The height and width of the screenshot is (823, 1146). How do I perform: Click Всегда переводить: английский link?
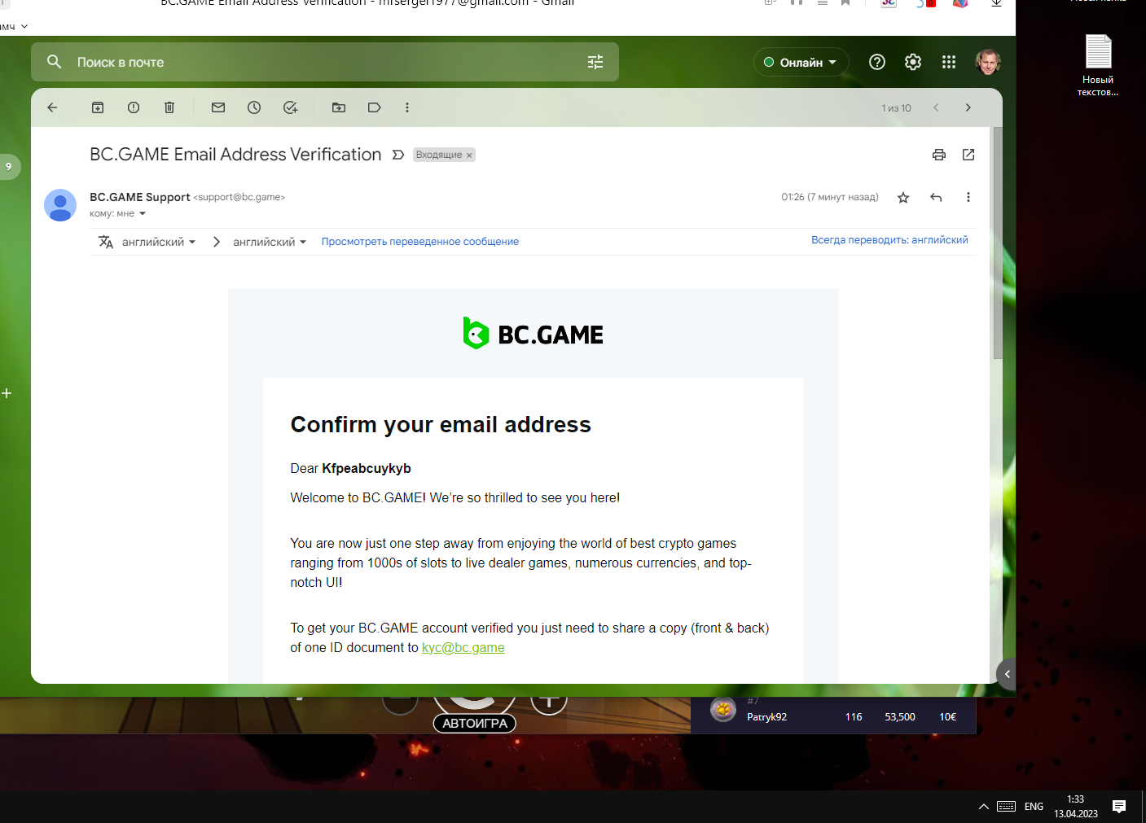(889, 240)
